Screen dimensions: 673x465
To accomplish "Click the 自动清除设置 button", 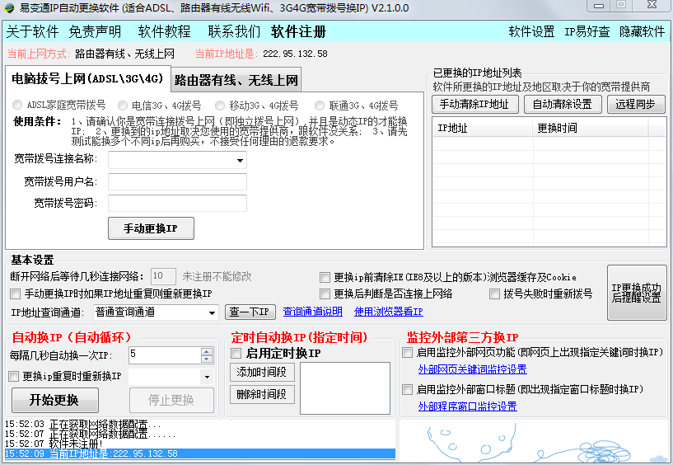I will pyautogui.click(x=563, y=104).
